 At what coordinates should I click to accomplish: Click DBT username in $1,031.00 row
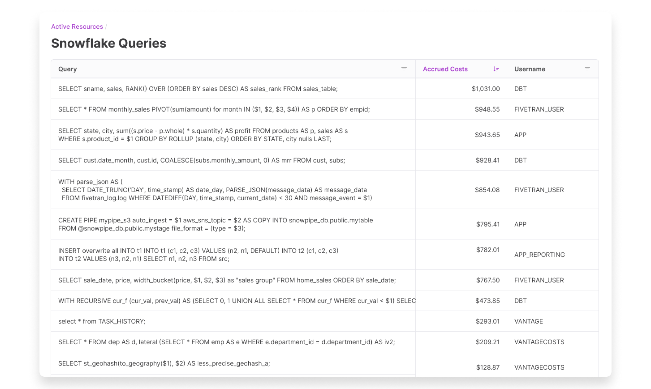pos(520,89)
